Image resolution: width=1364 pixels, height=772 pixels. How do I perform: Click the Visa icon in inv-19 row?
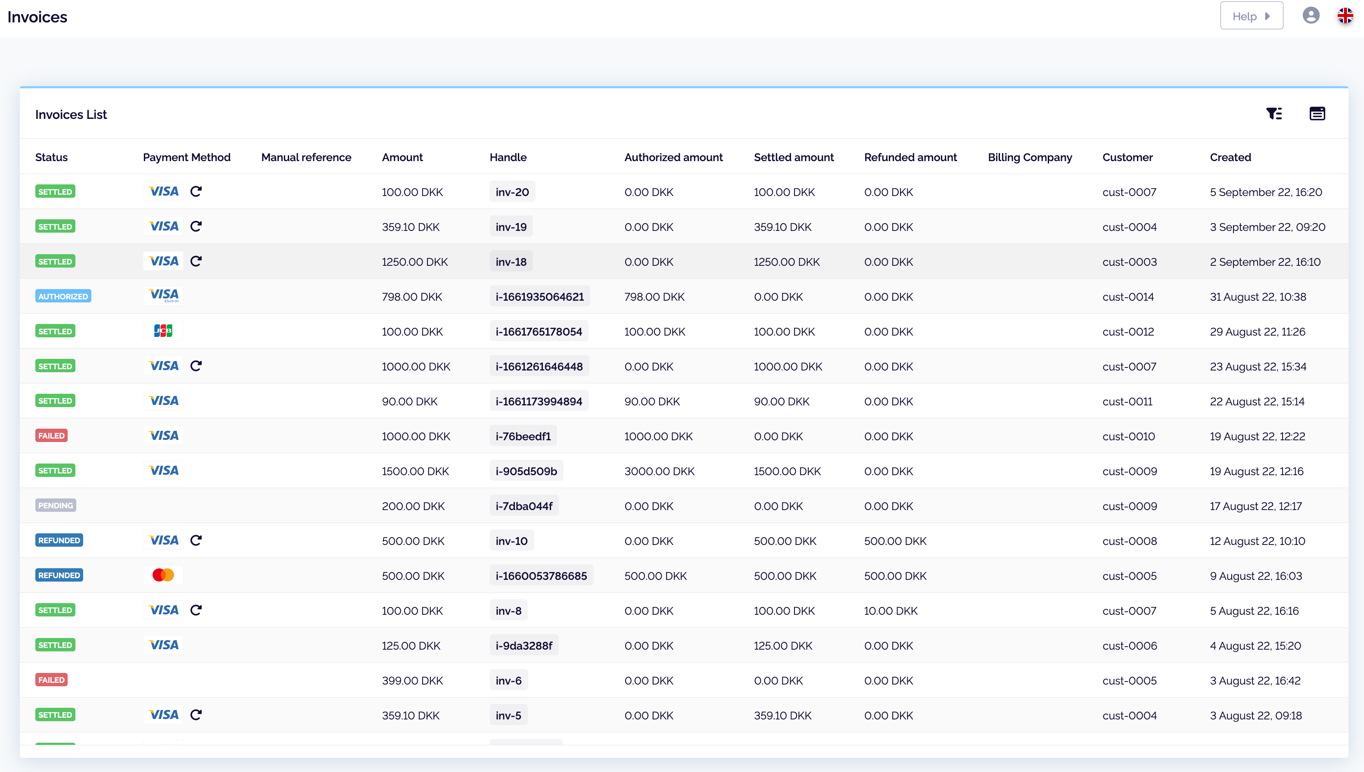163,227
